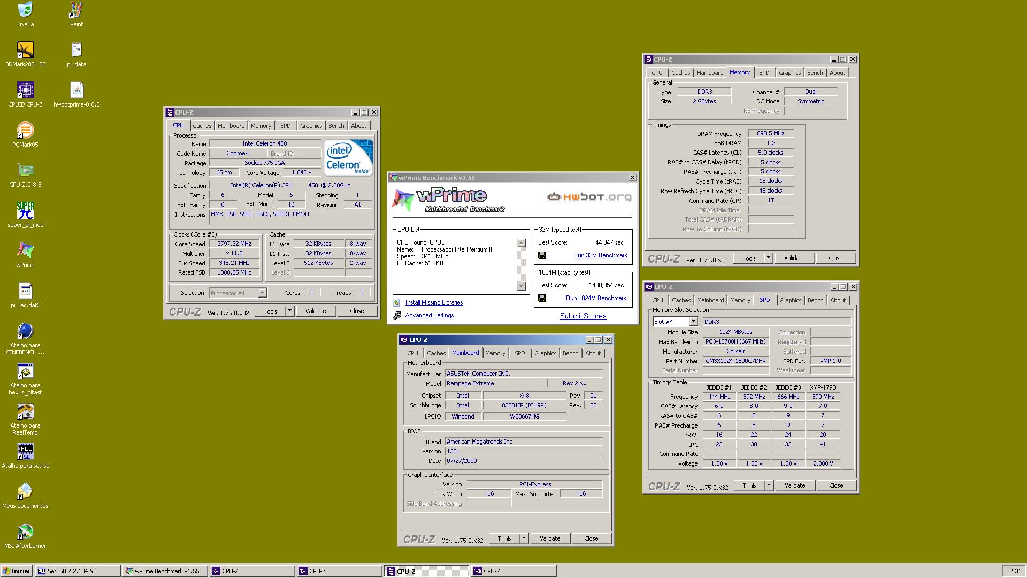
Task: Click the Install Missing Libraries icon
Action: (397, 303)
